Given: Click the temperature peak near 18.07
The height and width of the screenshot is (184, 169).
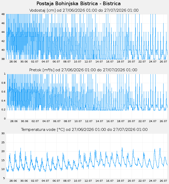Looking at the screenshot, I should coord(122,148).
